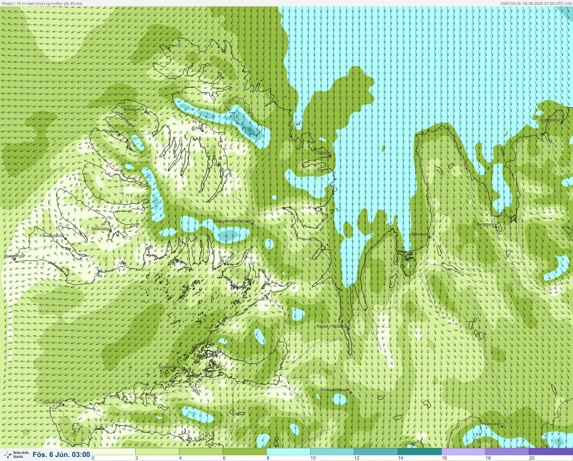Click the Veðurstofa Íslands logo
The image size is (573, 461).
point(15,455)
